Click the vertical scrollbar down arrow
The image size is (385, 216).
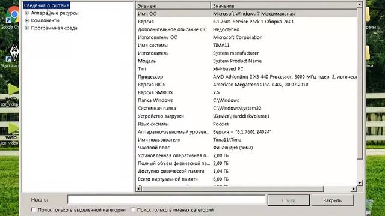(360, 182)
